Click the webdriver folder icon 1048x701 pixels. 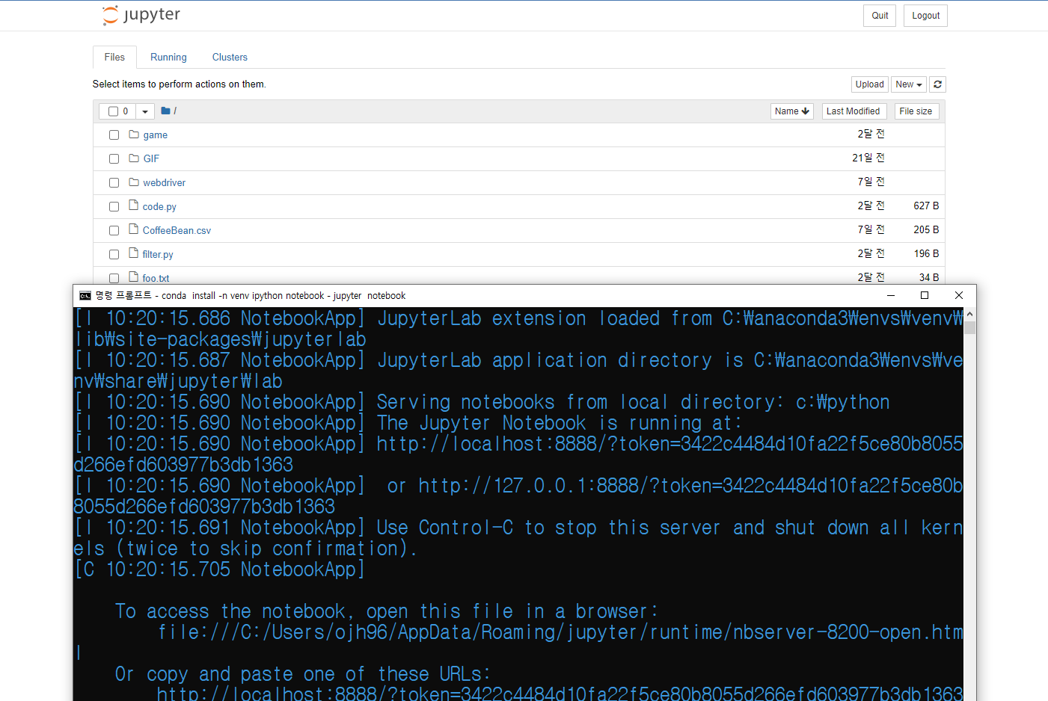click(134, 182)
